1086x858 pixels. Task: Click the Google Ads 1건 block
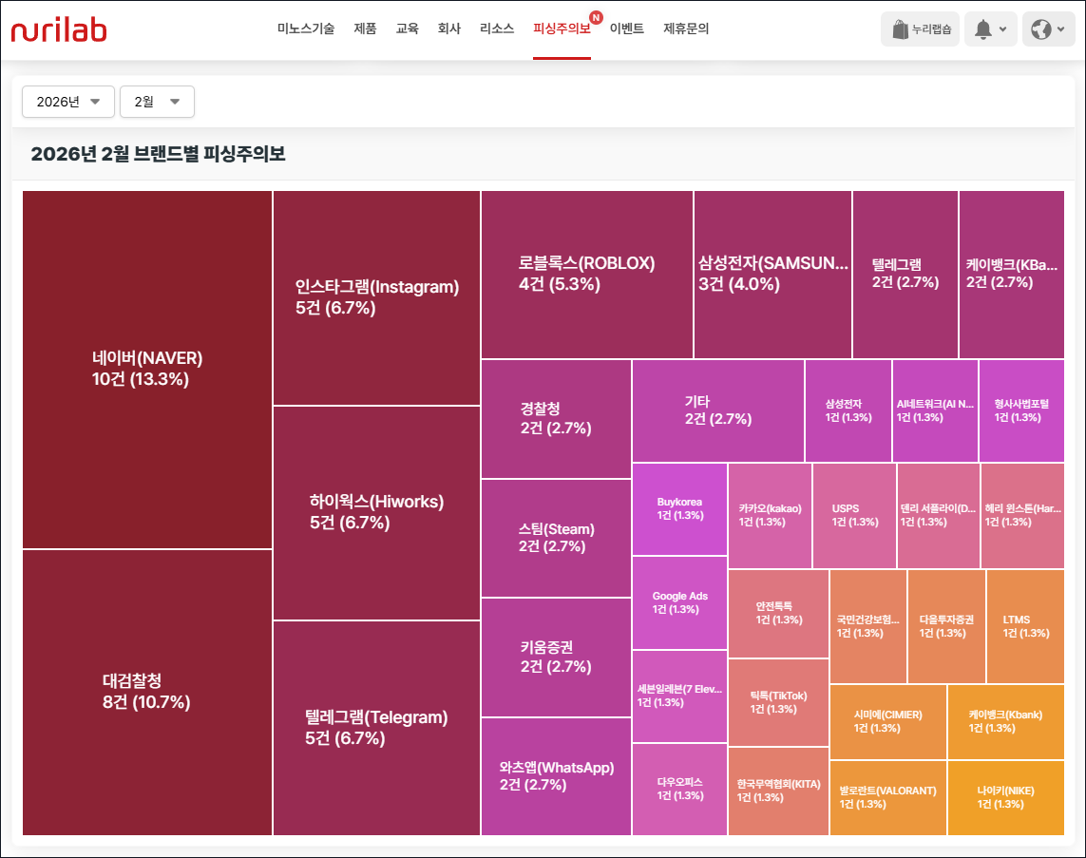[679, 602]
